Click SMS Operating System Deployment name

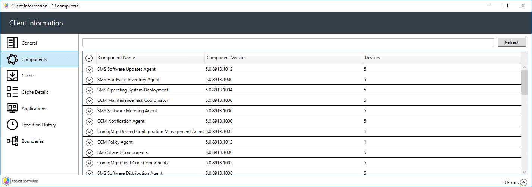click(x=133, y=90)
